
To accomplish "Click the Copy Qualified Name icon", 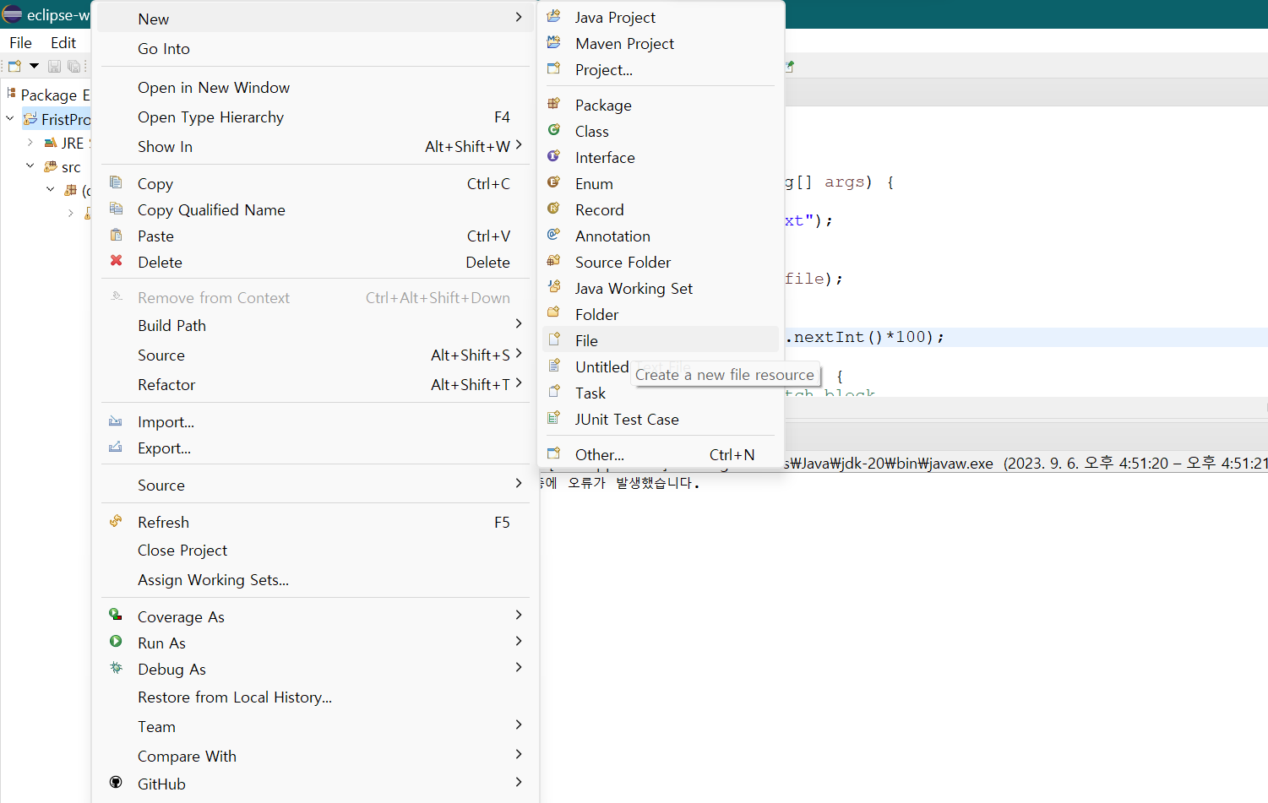I will (x=117, y=209).
